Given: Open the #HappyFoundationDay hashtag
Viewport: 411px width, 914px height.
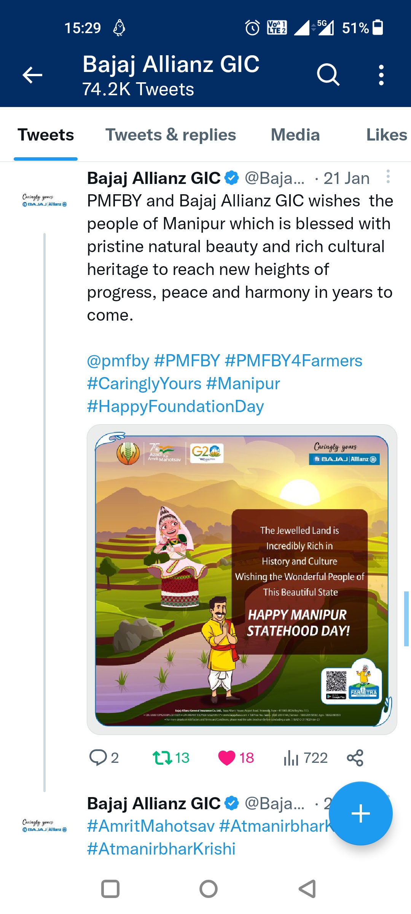Looking at the screenshot, I should point(175,406).
